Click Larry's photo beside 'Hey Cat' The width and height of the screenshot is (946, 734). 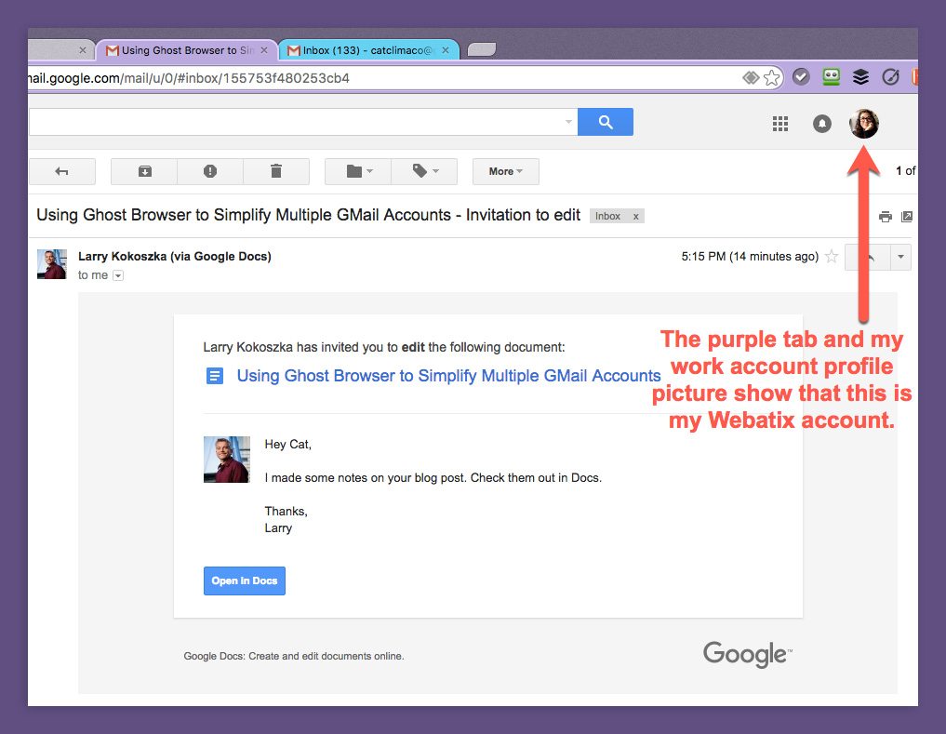point(227,460)
